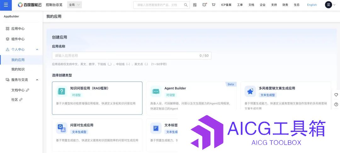
Task: Collapse the 个人中心 section chevron
Action: pos(37,49)
